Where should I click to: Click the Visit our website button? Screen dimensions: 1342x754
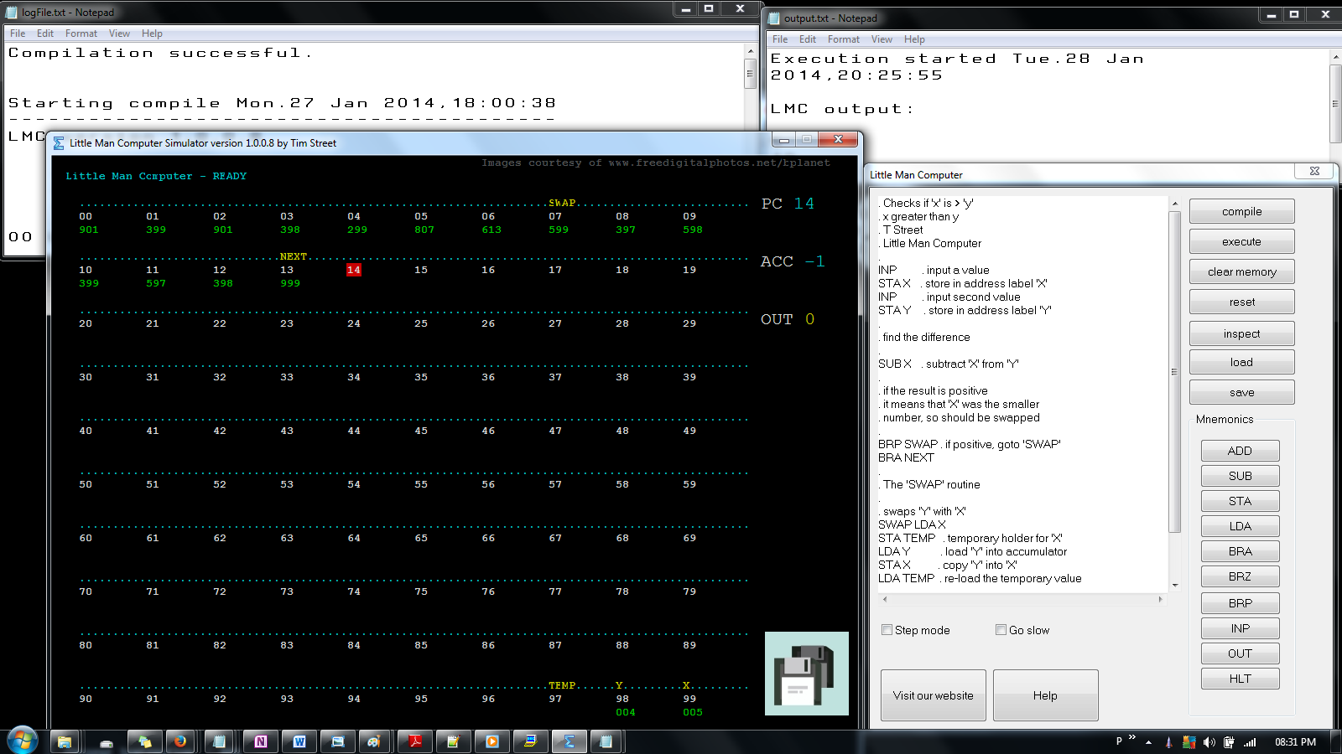click(934, 695)
